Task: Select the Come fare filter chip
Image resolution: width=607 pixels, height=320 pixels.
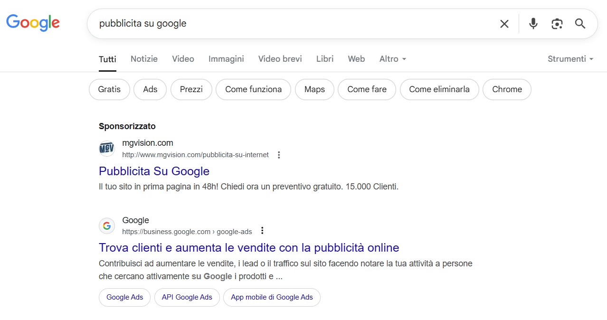Action: [367, 89]
